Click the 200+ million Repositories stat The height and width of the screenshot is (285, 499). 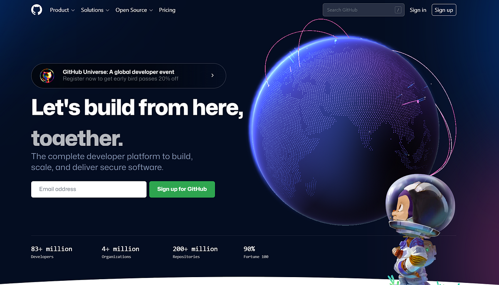click(195, 252)
